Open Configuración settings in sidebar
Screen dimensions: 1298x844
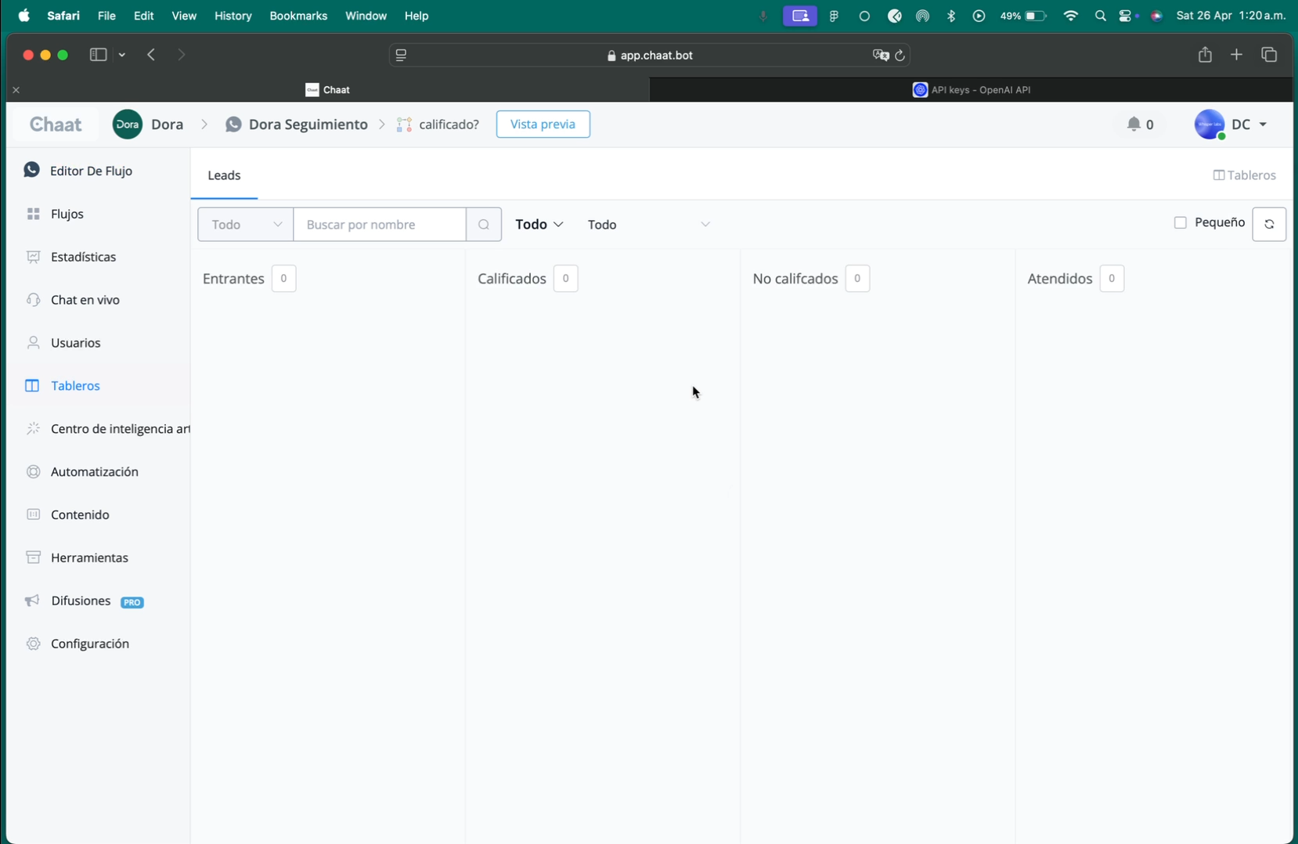pos(89,644)
